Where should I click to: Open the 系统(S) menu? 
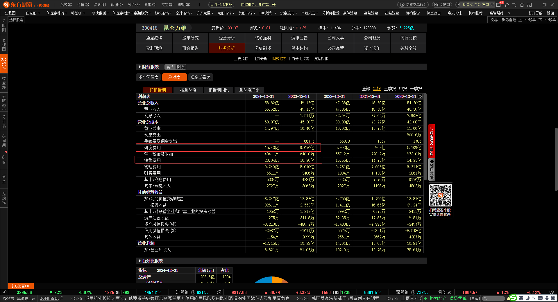(x=66, y=5)
